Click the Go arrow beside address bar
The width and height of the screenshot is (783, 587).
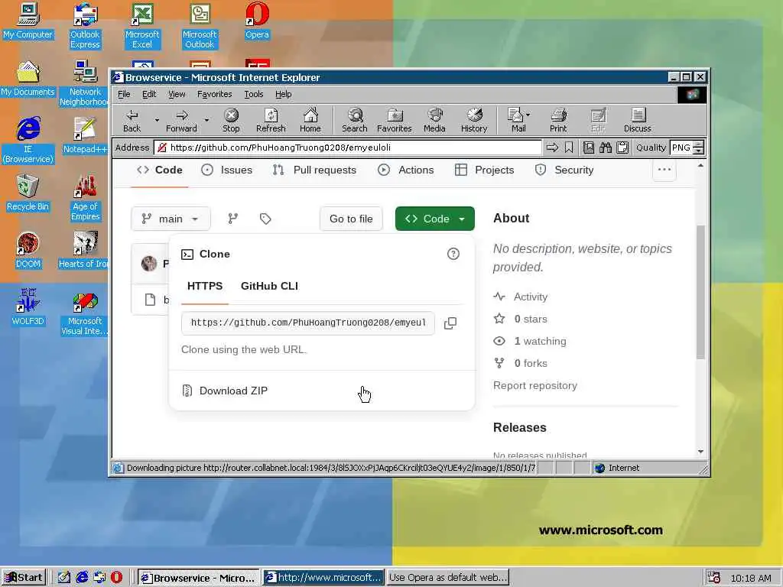pos(552,148)
